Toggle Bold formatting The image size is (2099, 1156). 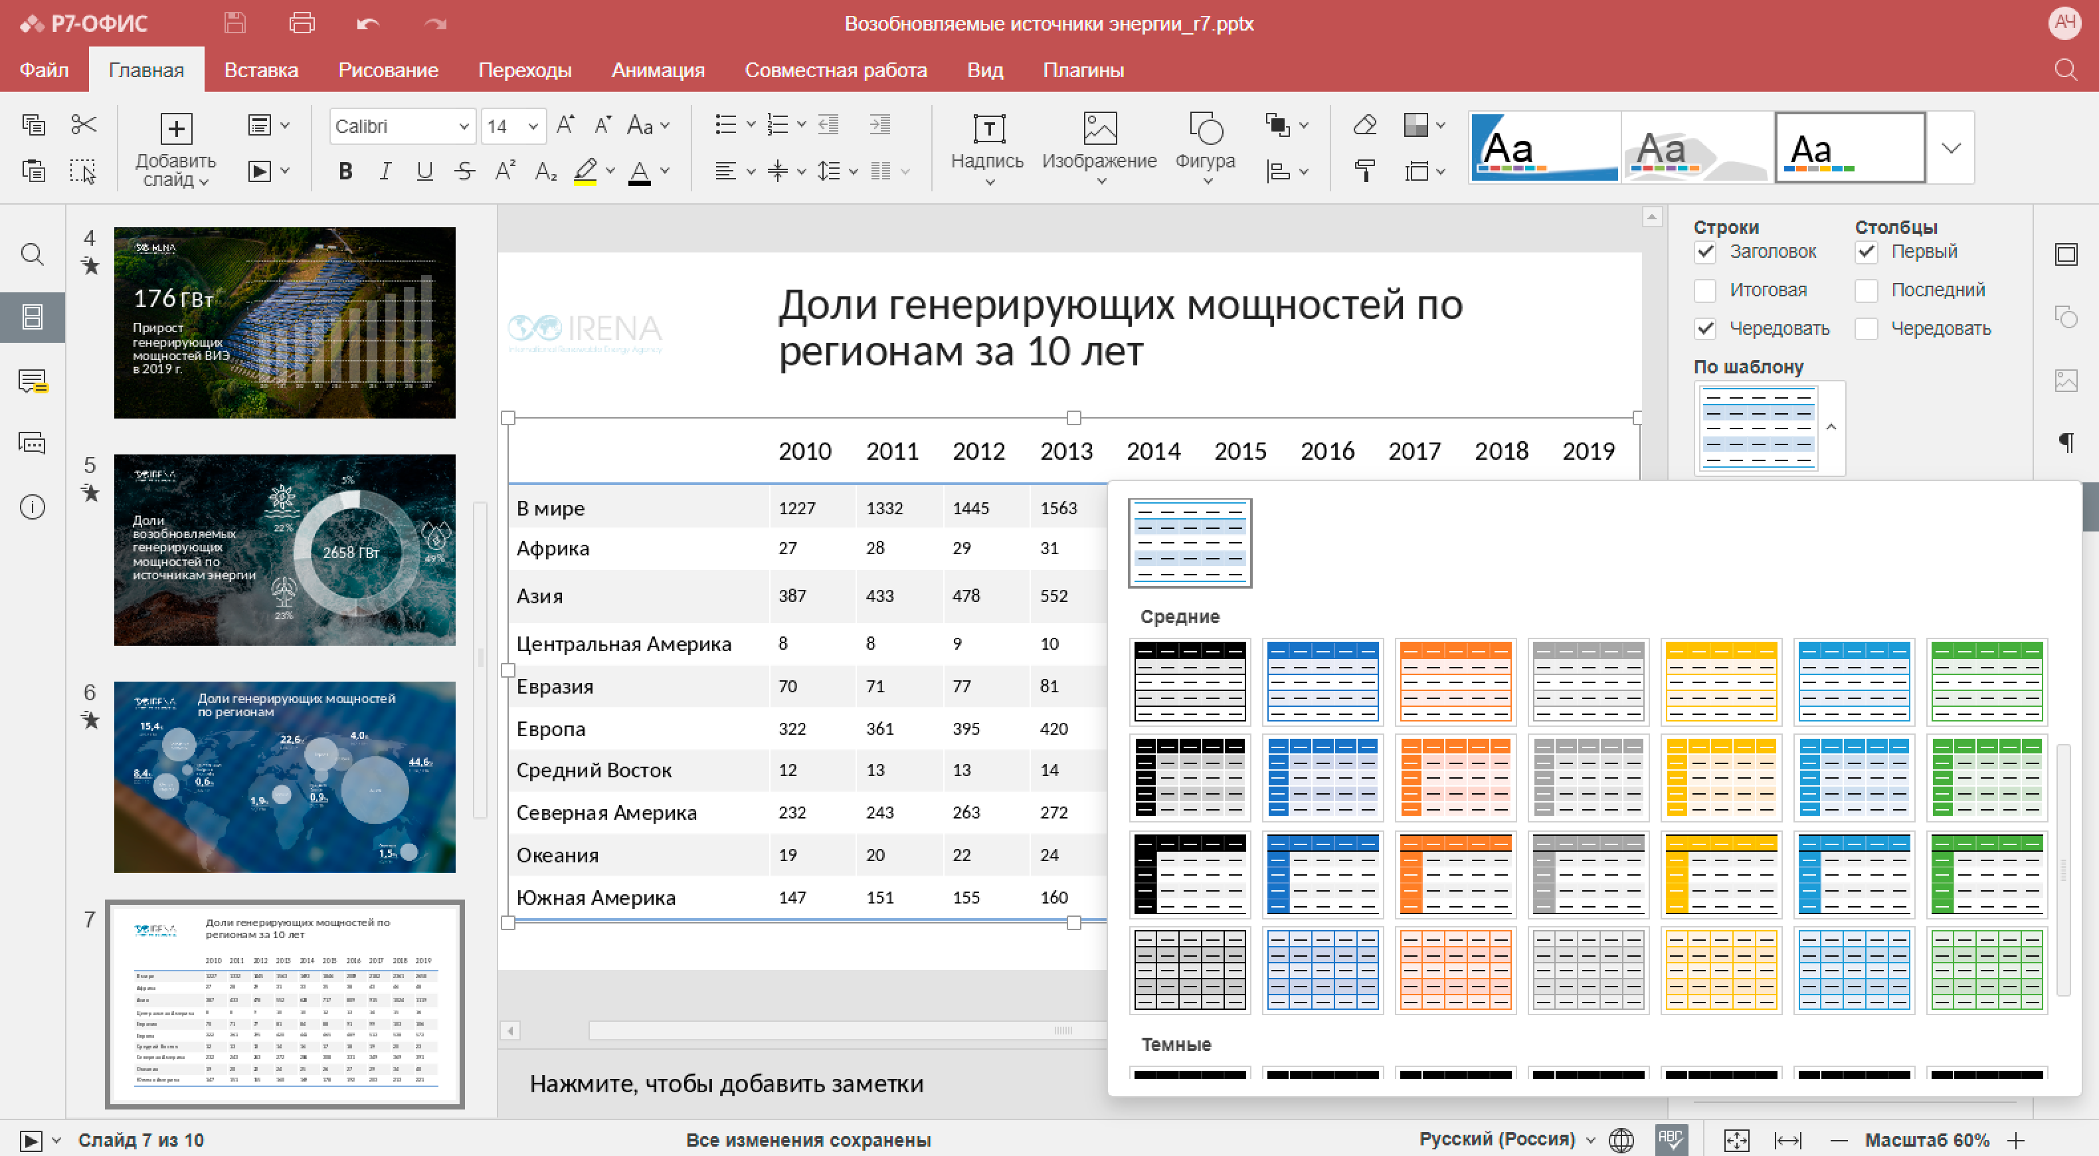coord(345,171)
